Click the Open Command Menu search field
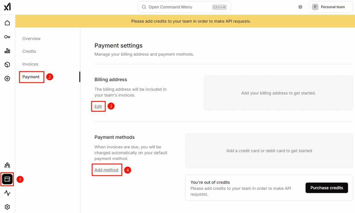This screenshot has height=213, width=355. coord(184,7)
